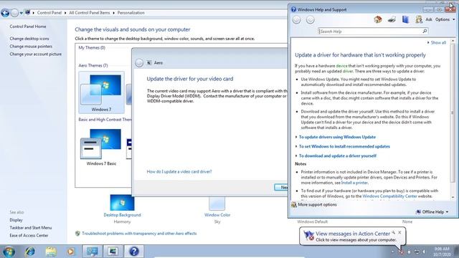Click back arrow in Aero troubleshooter dialog
459x258 pixels.
point(139,62)
